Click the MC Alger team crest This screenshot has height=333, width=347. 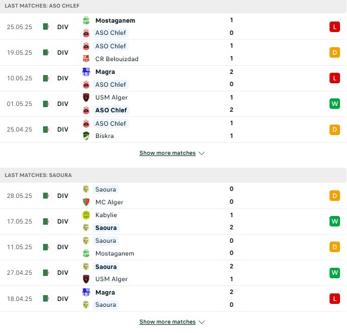(86, 202)
